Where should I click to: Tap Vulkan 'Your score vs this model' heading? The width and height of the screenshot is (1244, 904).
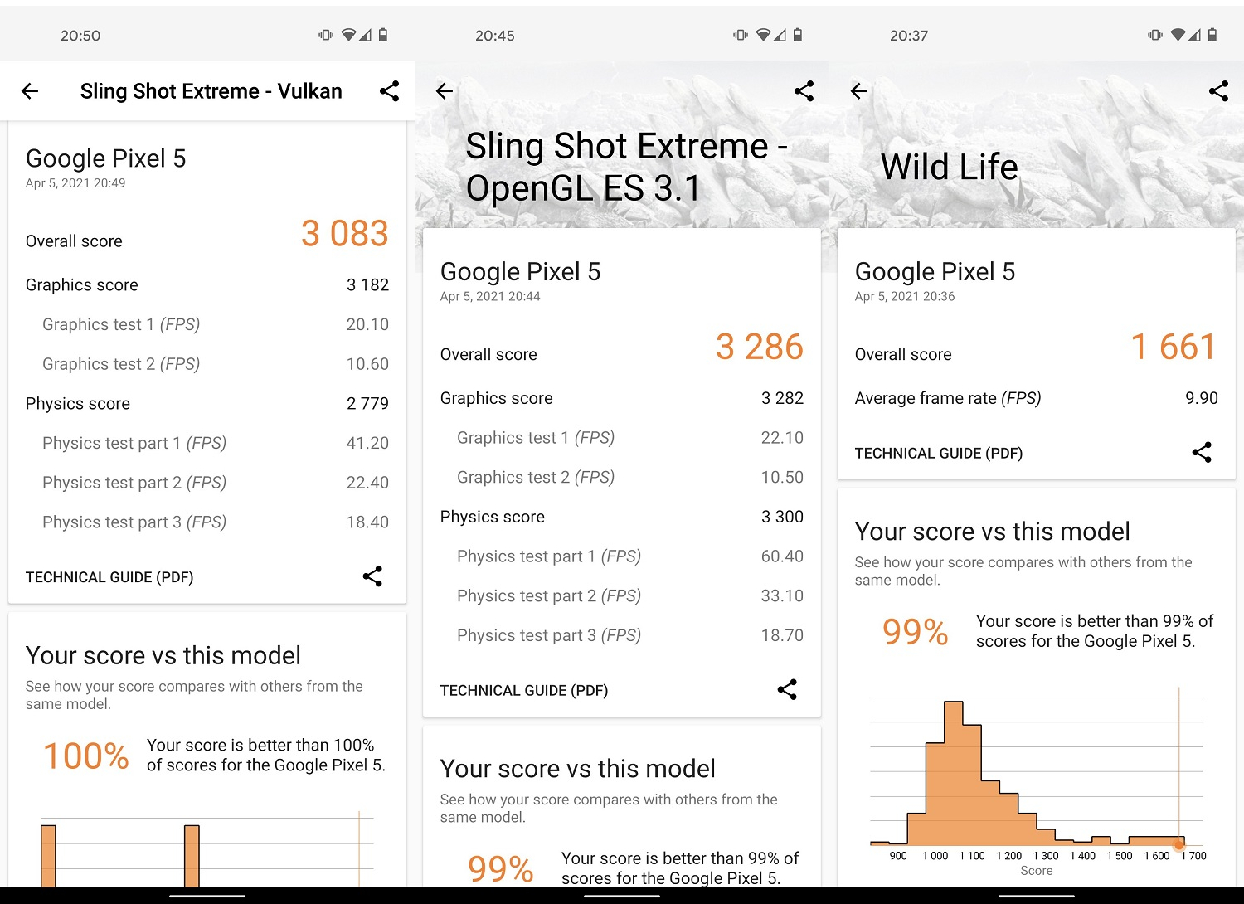point(163,655)
